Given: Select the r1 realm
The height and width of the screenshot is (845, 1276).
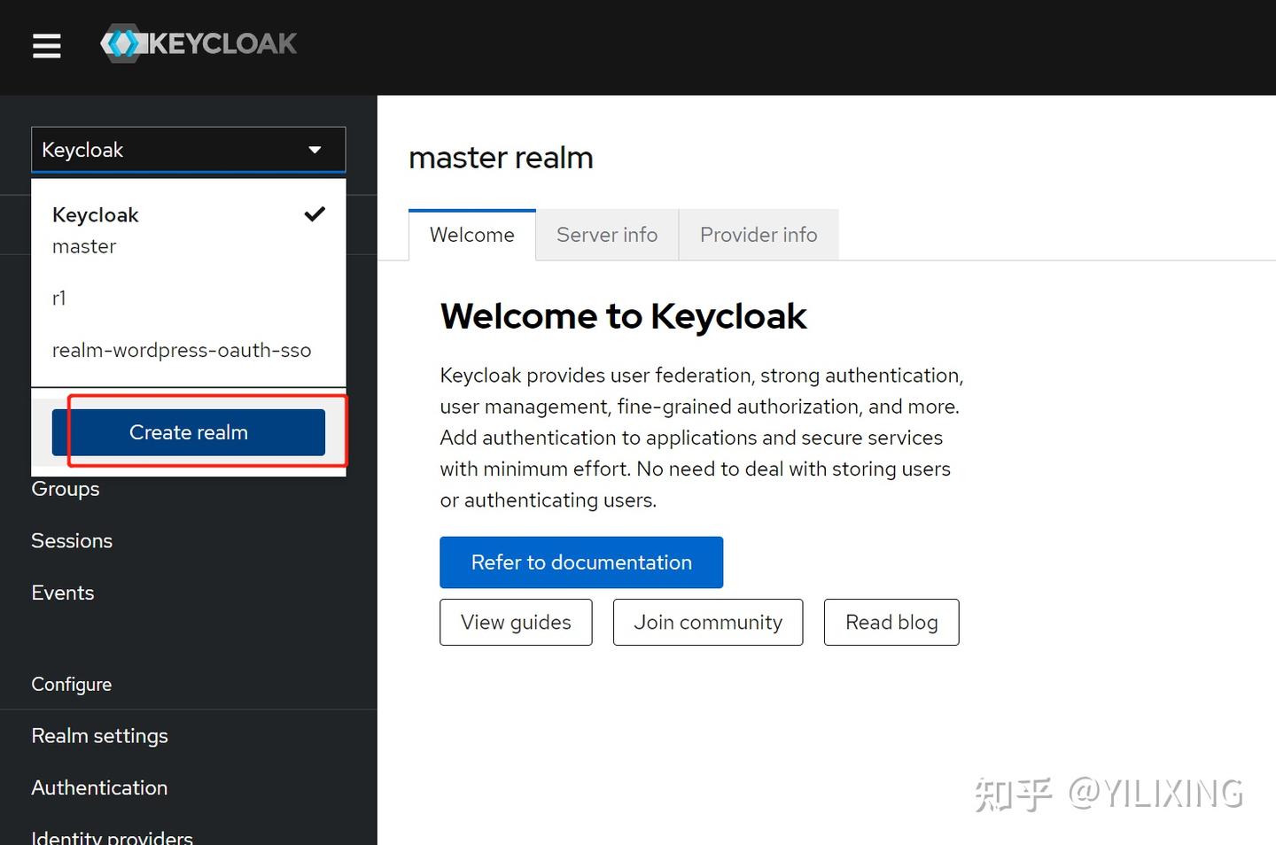Looking at the screenshot, I should tap(59, 298).
